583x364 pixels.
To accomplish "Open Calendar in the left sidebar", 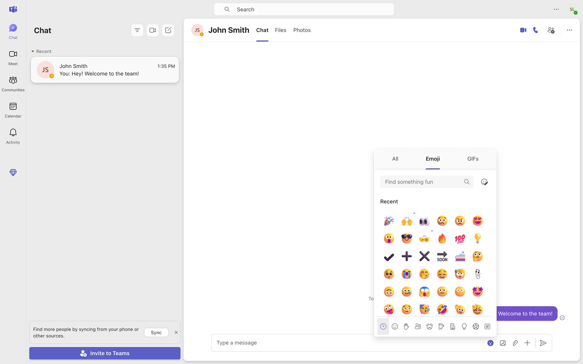I will 13,110.
